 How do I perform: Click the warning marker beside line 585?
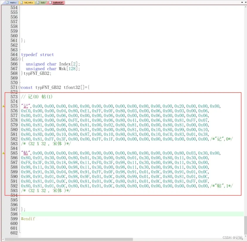point(4,153)
